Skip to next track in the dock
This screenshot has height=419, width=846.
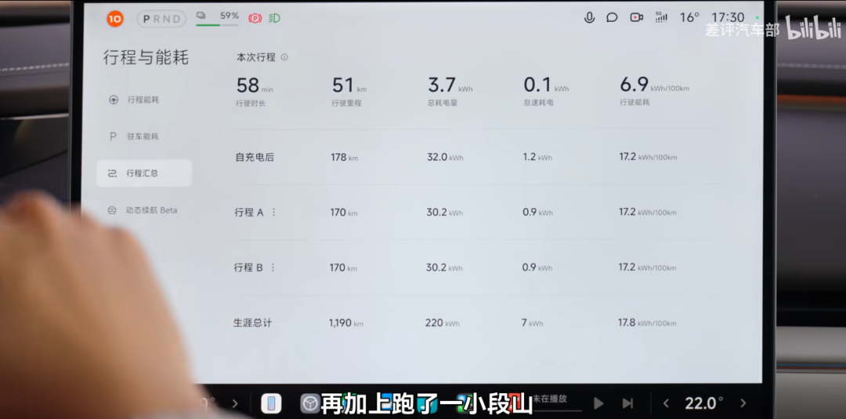pyautogui.click(x=627, y=403)
